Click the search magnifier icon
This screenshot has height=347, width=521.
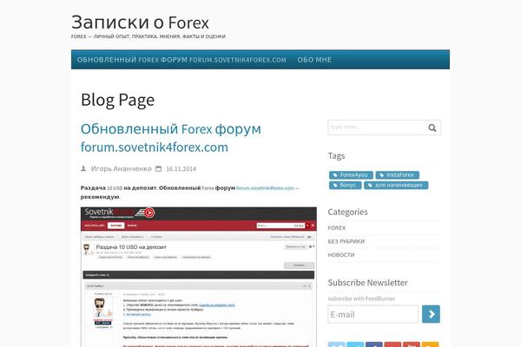click(432, 128)
